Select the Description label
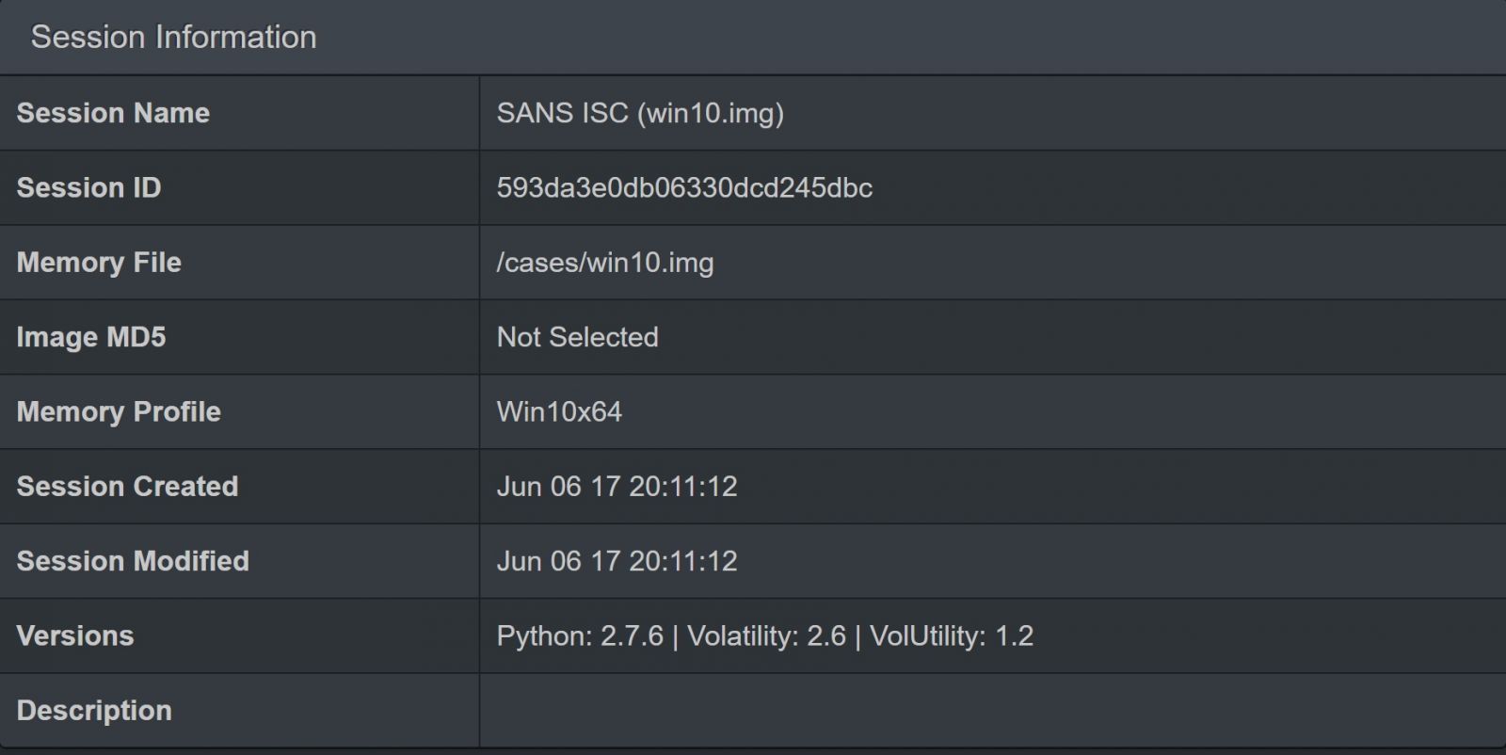 tap(94, 710)
